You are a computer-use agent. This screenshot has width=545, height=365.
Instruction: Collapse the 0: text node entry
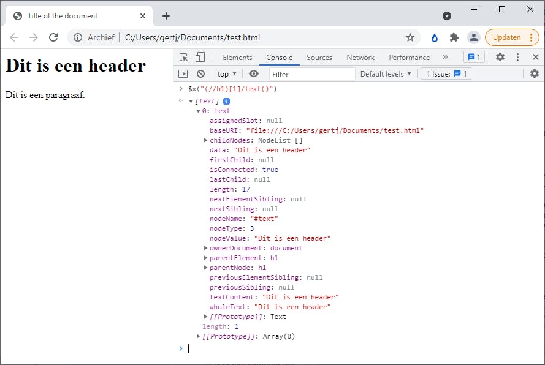click(198, 111)
